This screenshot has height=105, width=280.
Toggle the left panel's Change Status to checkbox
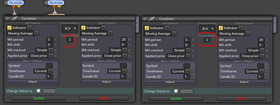[x=38, y=91]
